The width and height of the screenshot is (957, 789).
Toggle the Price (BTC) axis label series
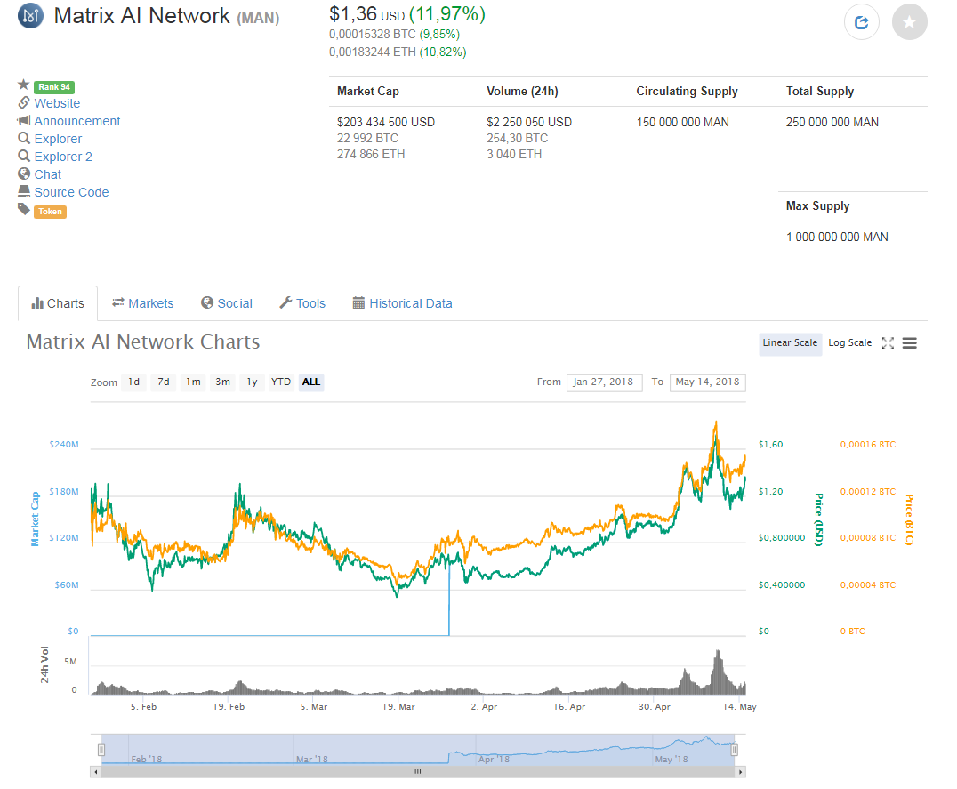click(909, 519)
